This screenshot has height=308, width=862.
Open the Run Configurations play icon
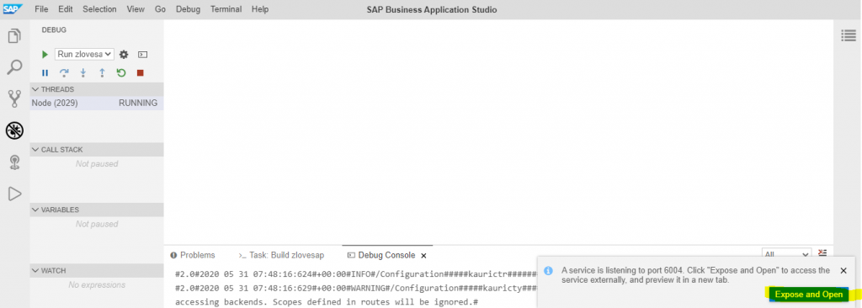click(x=14, y=194)
